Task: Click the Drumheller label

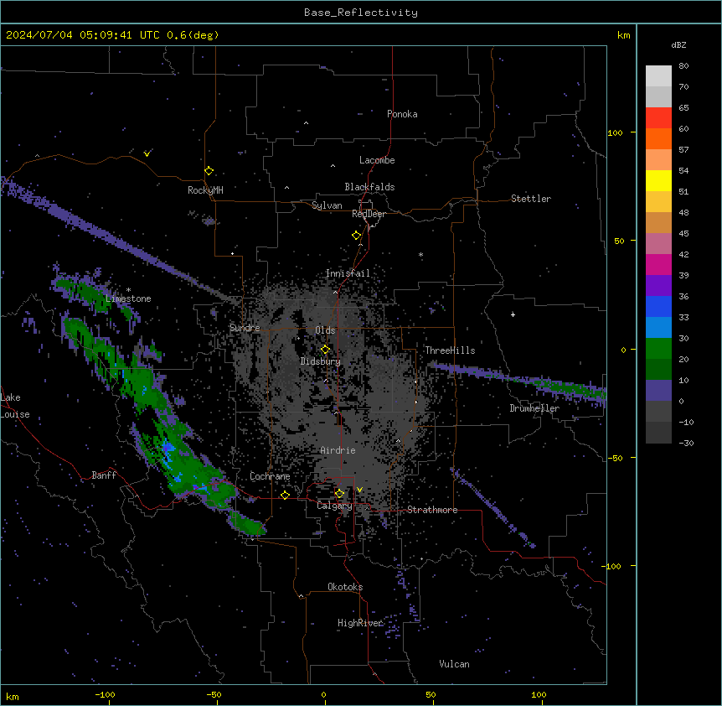Action: 534,408
